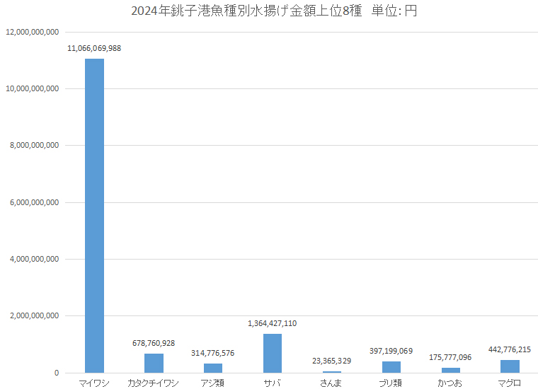Viewport: 538px width, 389px height.
Task: Click the カタクチイワシ axis label
Action: [154, 383]
